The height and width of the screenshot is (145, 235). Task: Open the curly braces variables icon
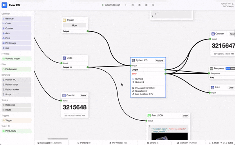click(x=133, y=5)
